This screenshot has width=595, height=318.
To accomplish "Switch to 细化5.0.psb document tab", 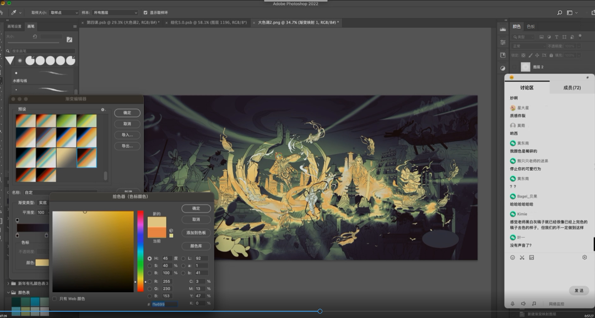I will (x=209, y=23).
